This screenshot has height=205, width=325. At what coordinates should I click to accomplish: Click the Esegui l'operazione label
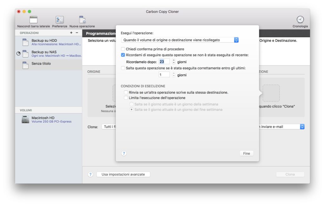coord(137,33)
